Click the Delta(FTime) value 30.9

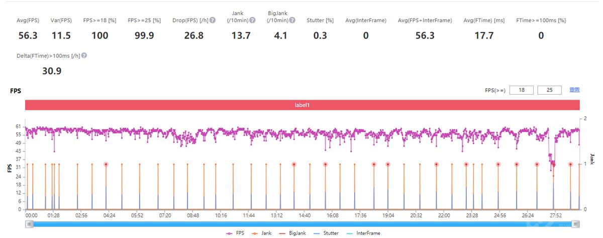51,71
